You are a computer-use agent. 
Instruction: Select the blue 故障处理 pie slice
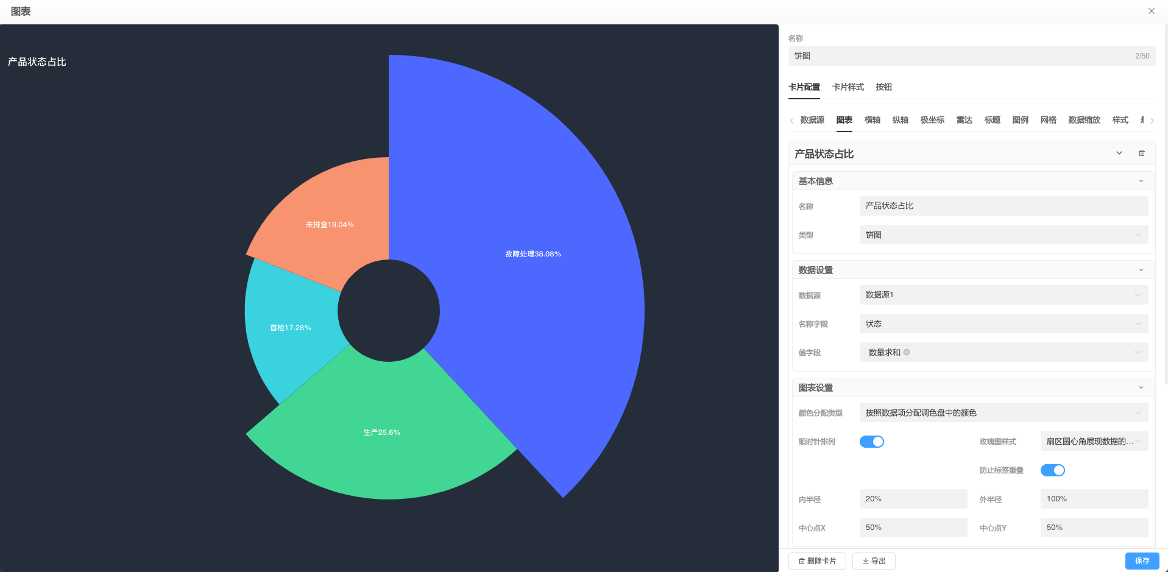533,254
